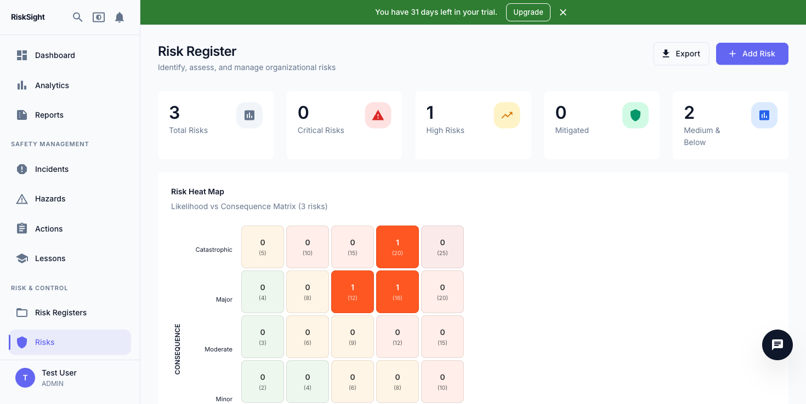Click the Hazards warning triangle in sidebar
Viewport: 806px width, 404px height.
22,199
